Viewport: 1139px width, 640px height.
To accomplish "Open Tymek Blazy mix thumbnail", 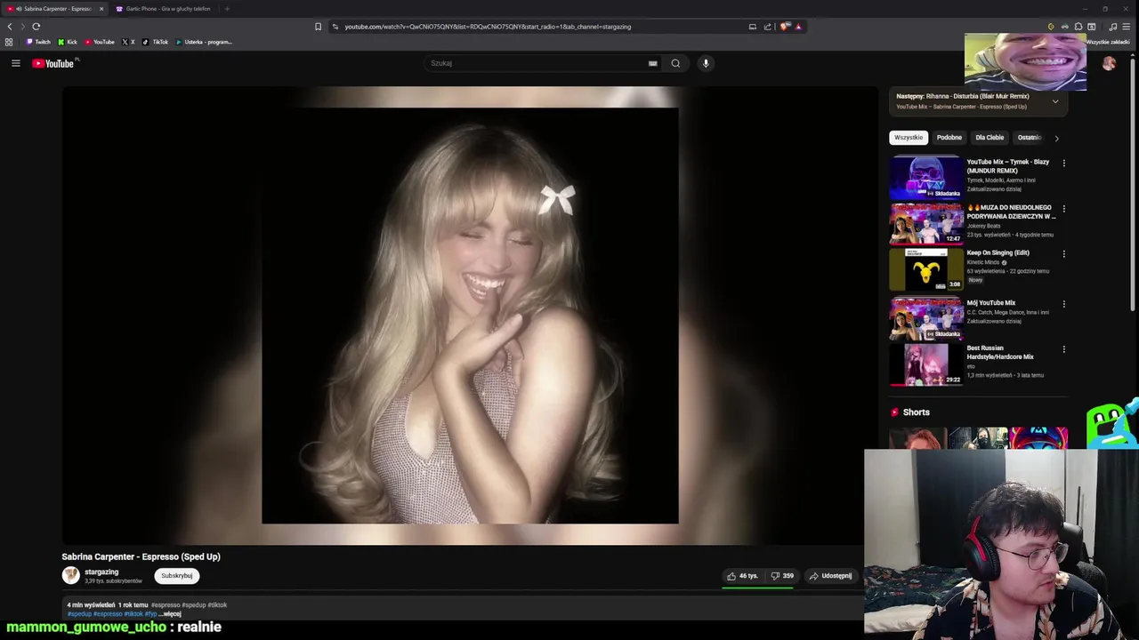I will point(926,177).
